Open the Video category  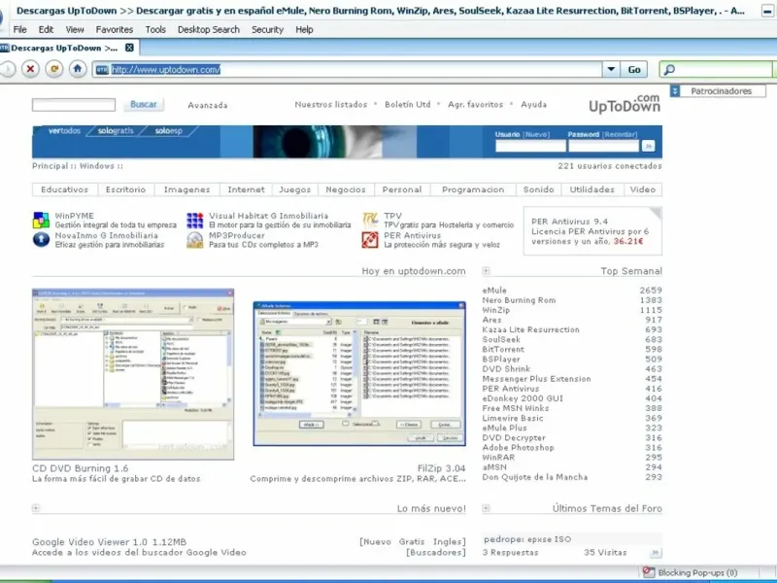(643, 189)
